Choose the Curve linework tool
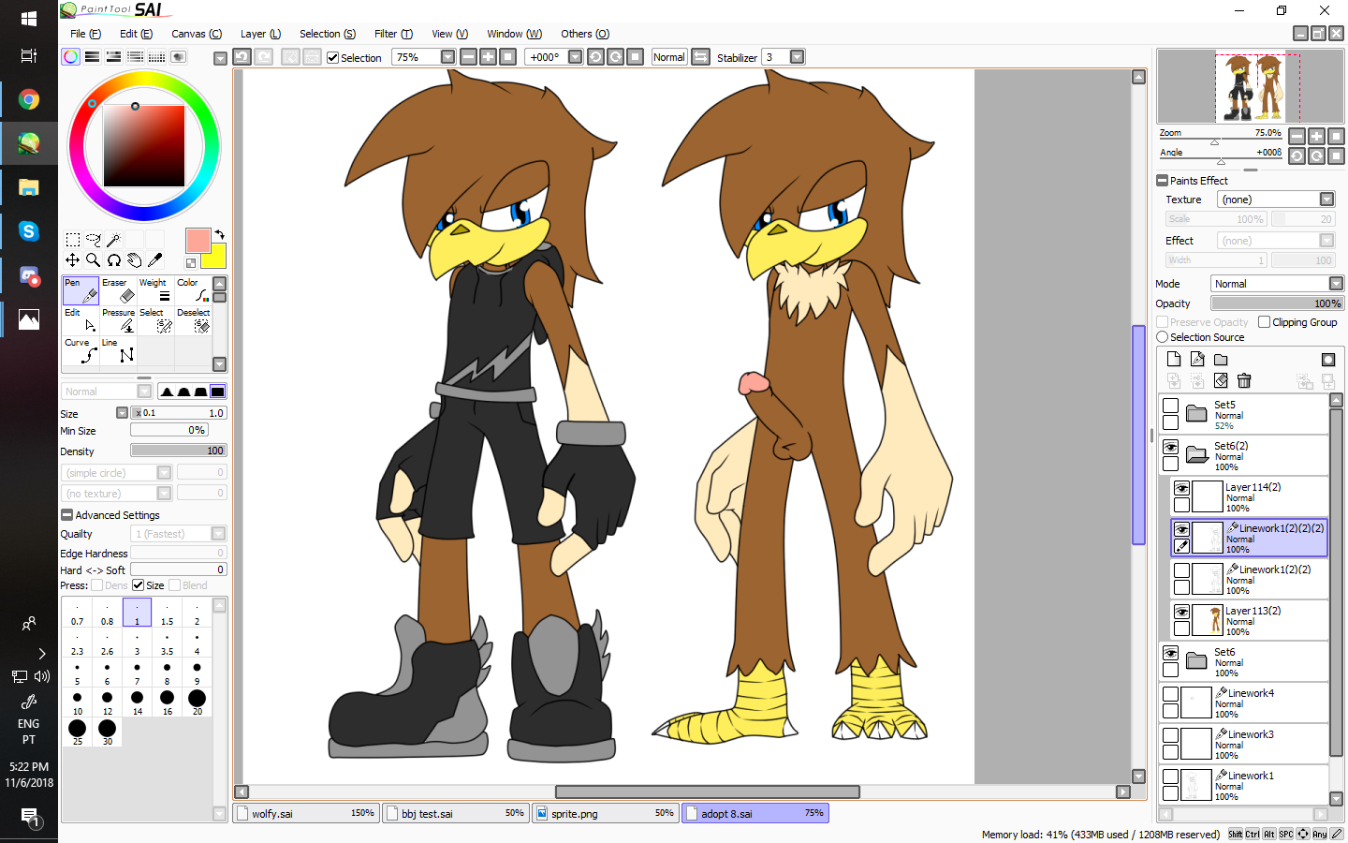 [81, 350]
